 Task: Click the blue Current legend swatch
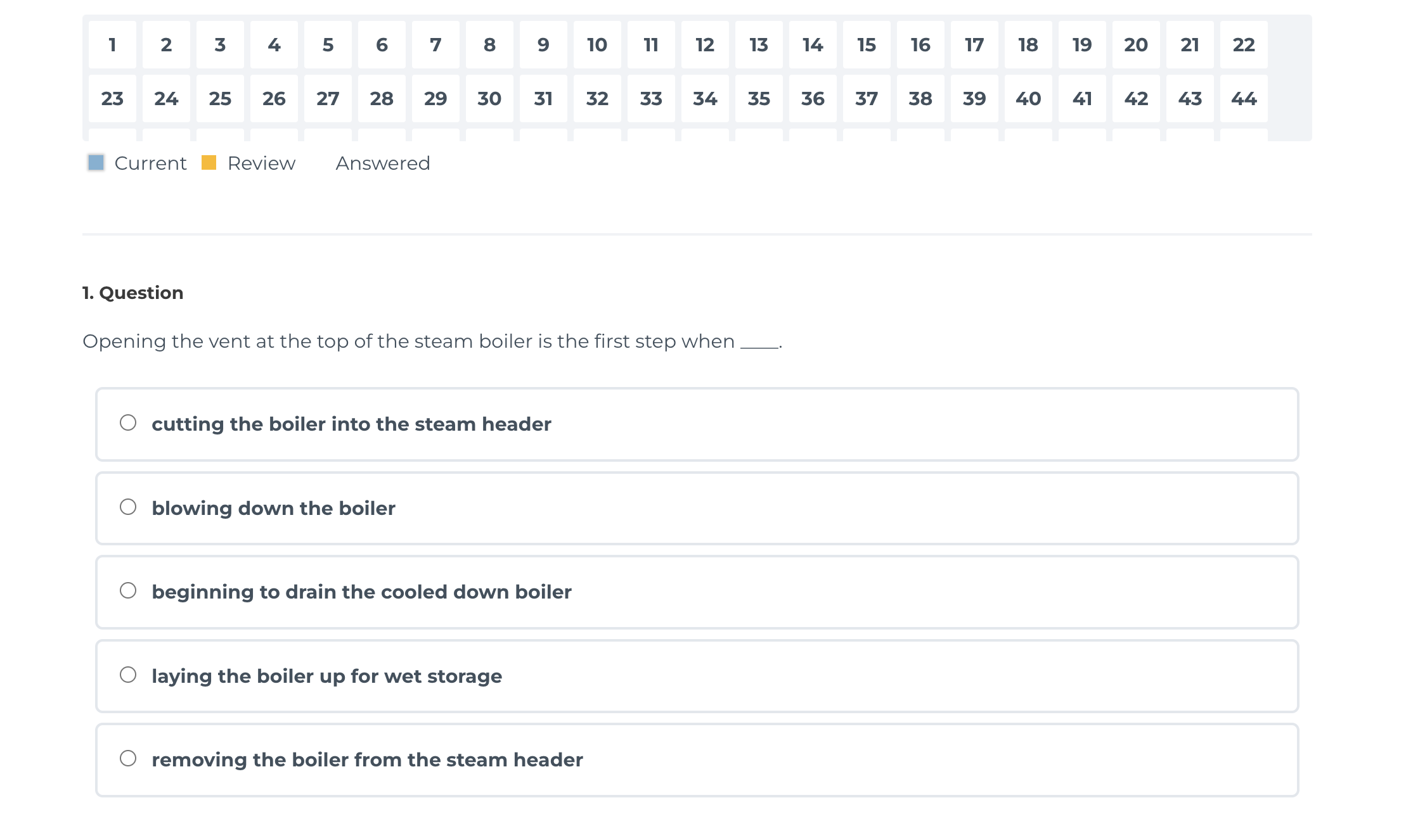coord(96,163)
